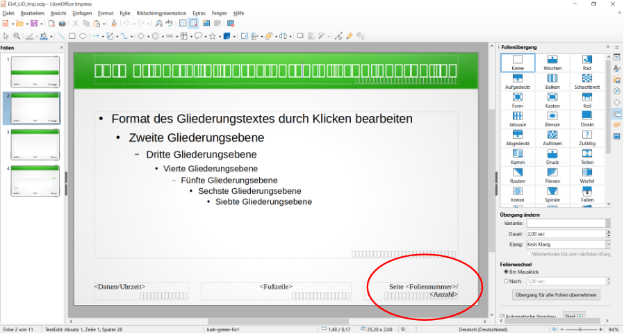
Task: Open the Einfügen menu
Action: 81,13
